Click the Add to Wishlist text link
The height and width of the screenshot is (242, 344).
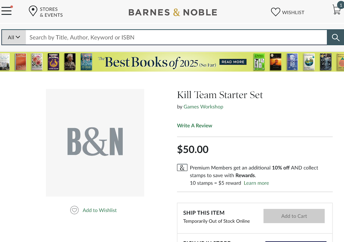[99, 210]
